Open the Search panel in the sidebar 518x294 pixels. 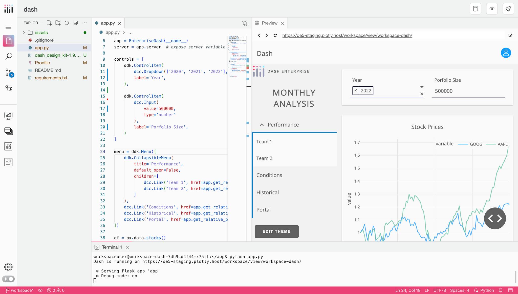[9, 56]
